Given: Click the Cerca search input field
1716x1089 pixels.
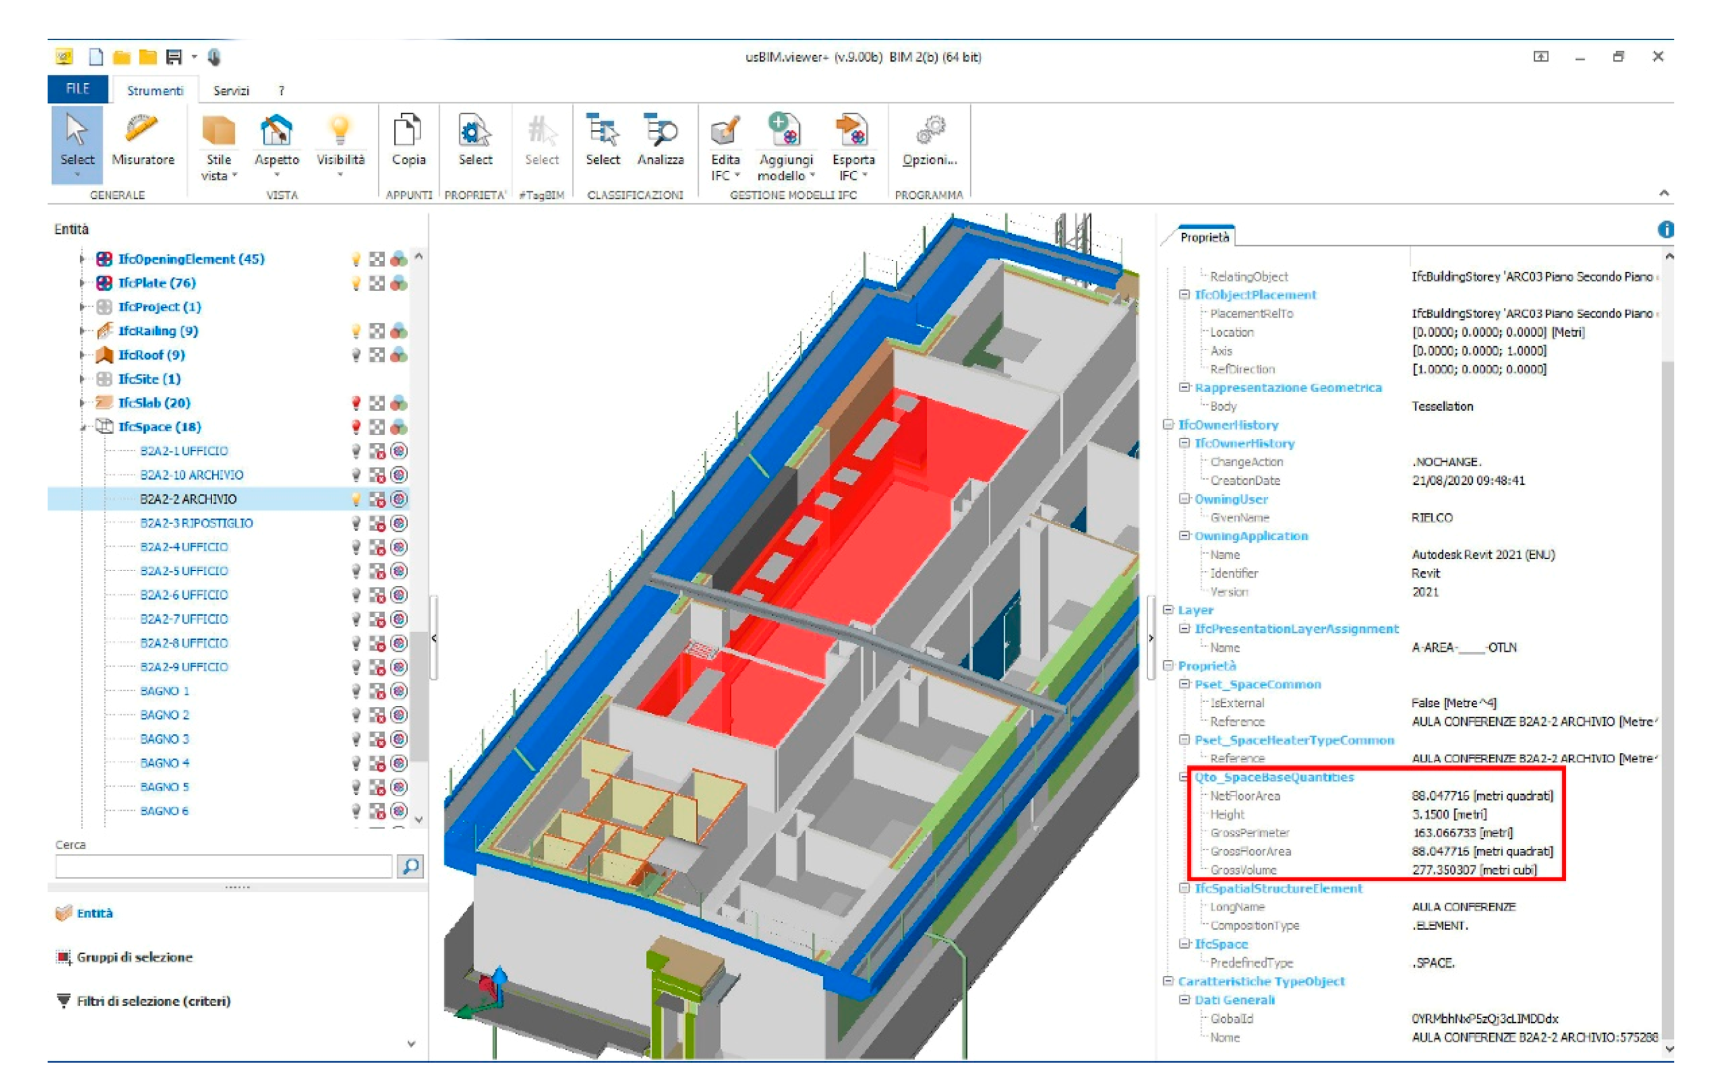Looking at the screenshot, I should pos(224,866).
